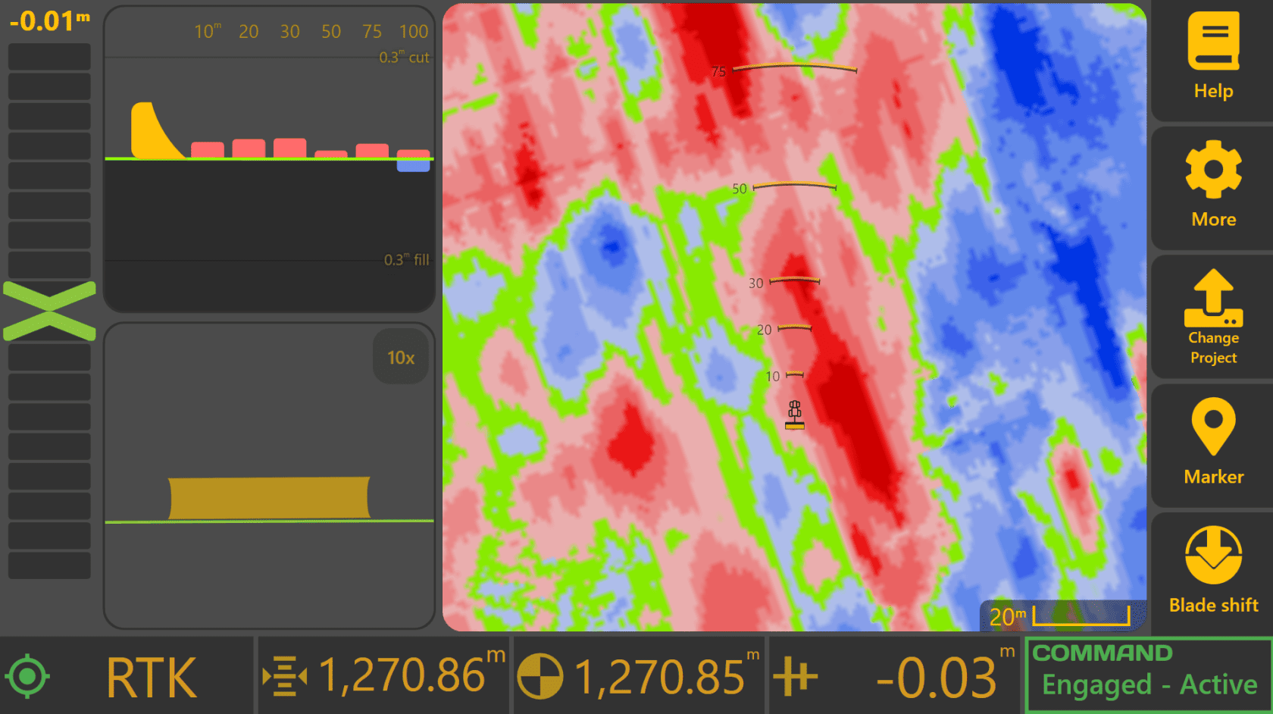Click the cut/fill offset grid icon
This screenshot has width=1273, height=714.
pyautogui.click(x=795, y=675)
